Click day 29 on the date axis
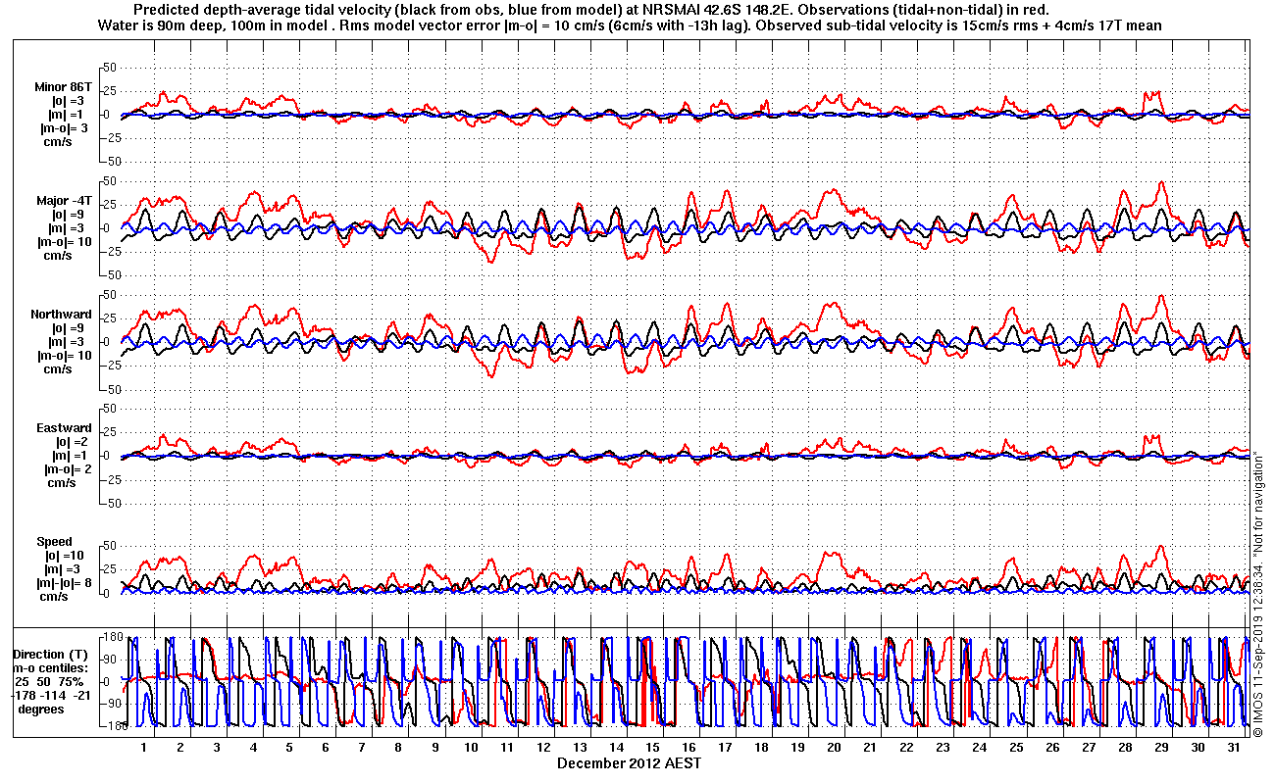Viewport: 1275px width, 784px height. coord(1161,747)
